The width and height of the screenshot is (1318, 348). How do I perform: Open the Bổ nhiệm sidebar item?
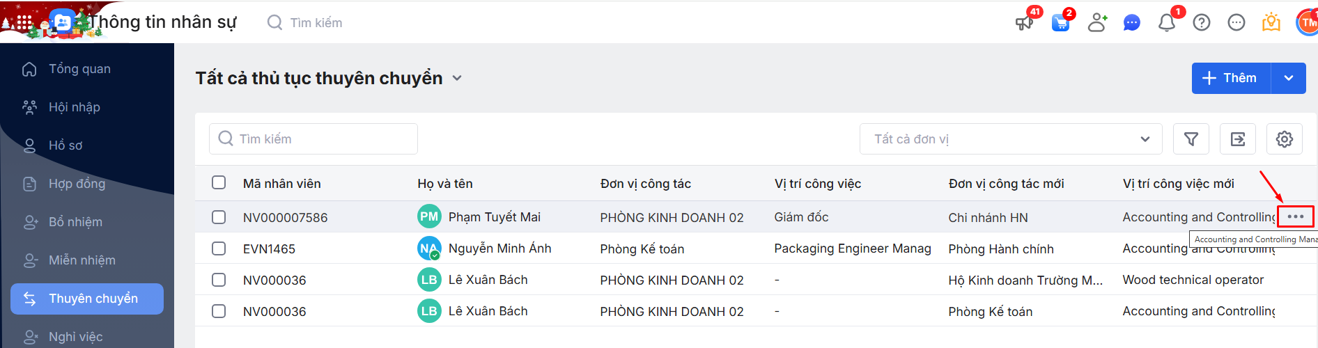(x=75, y=222)
